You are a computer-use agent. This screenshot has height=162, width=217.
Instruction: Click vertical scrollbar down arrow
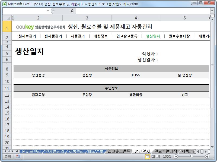[x=212, y=147]
